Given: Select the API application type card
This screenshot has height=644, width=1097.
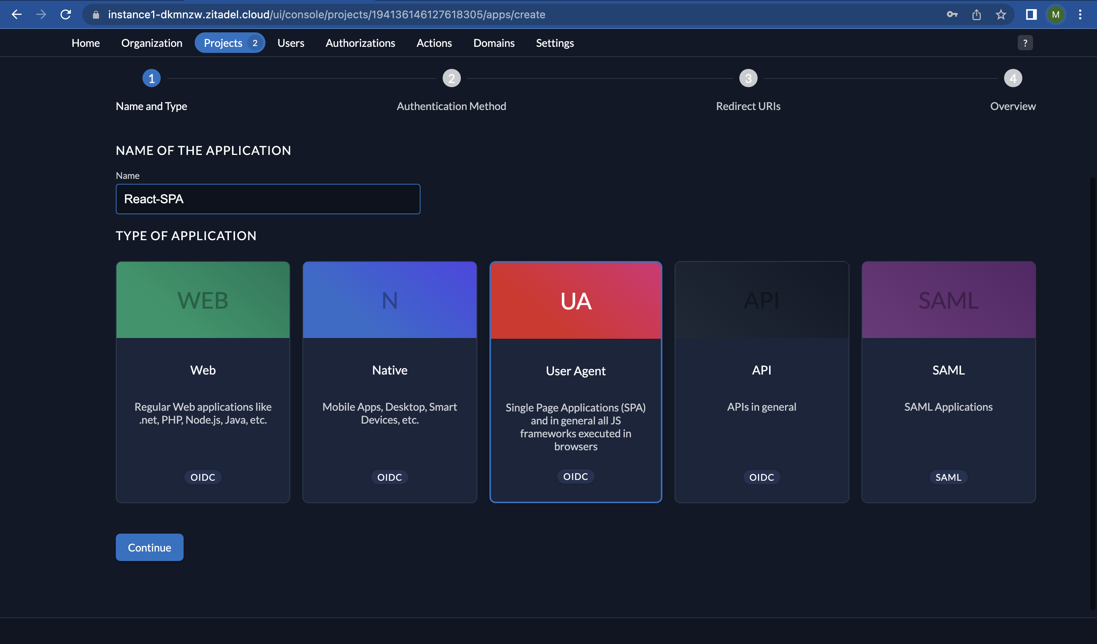Looking at the screenshot, I should click(761, 382).
